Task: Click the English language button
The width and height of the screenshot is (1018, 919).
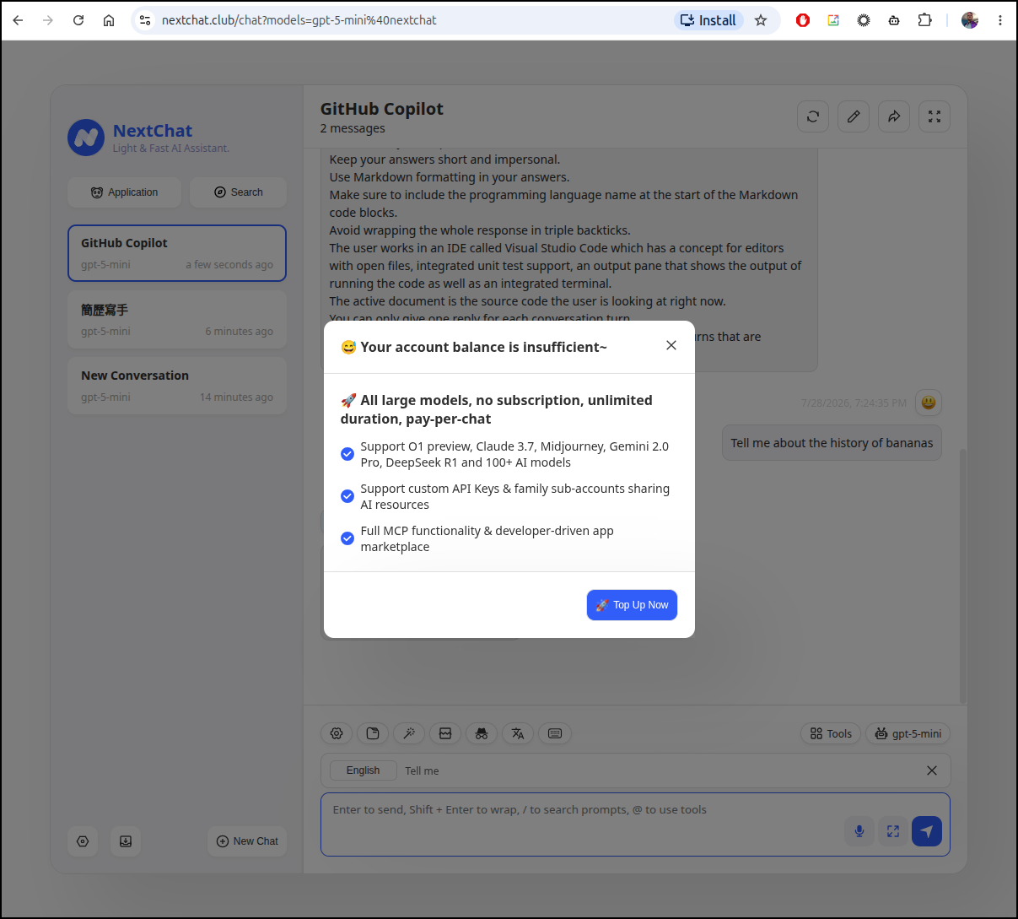Action: point(363,770)
